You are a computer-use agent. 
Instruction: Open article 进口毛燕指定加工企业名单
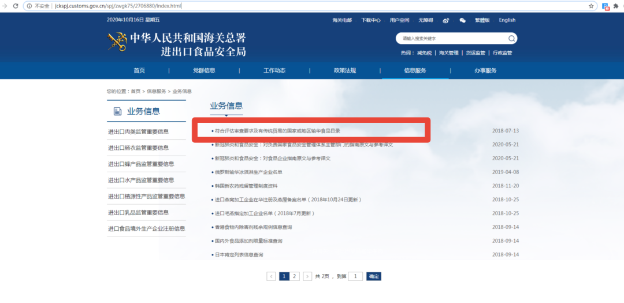(x=265, y=213)
